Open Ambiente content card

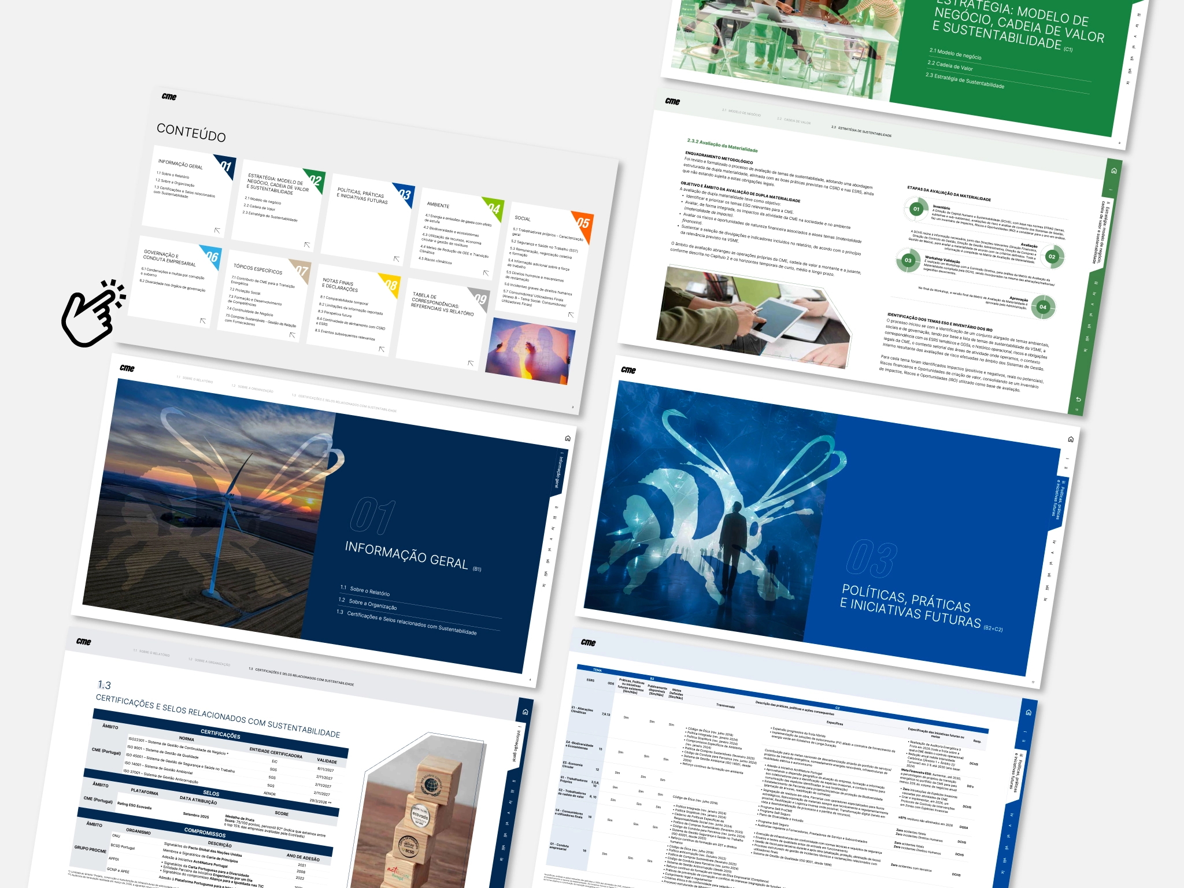click(457, 234)
